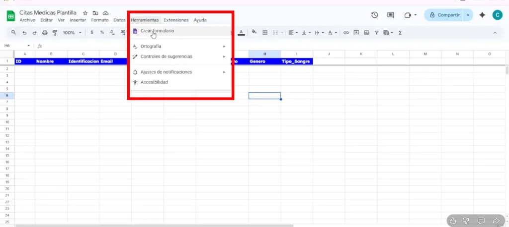Open the version history clock icon
509x227 pixels.
pos(375,15)
